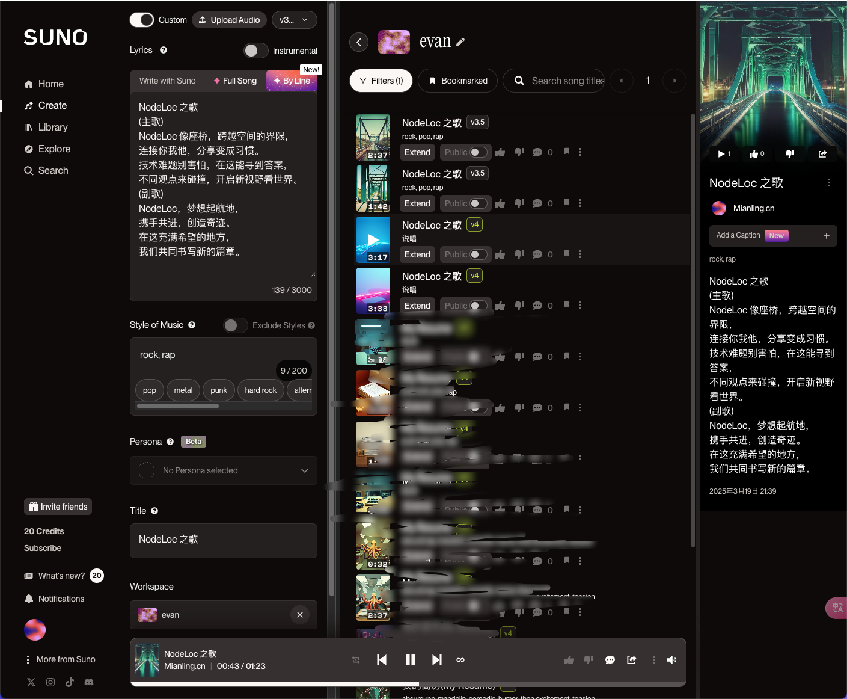Like the song in player bar
The height and width of the screenshot is (699, 847).
click(x=569, y=660)
